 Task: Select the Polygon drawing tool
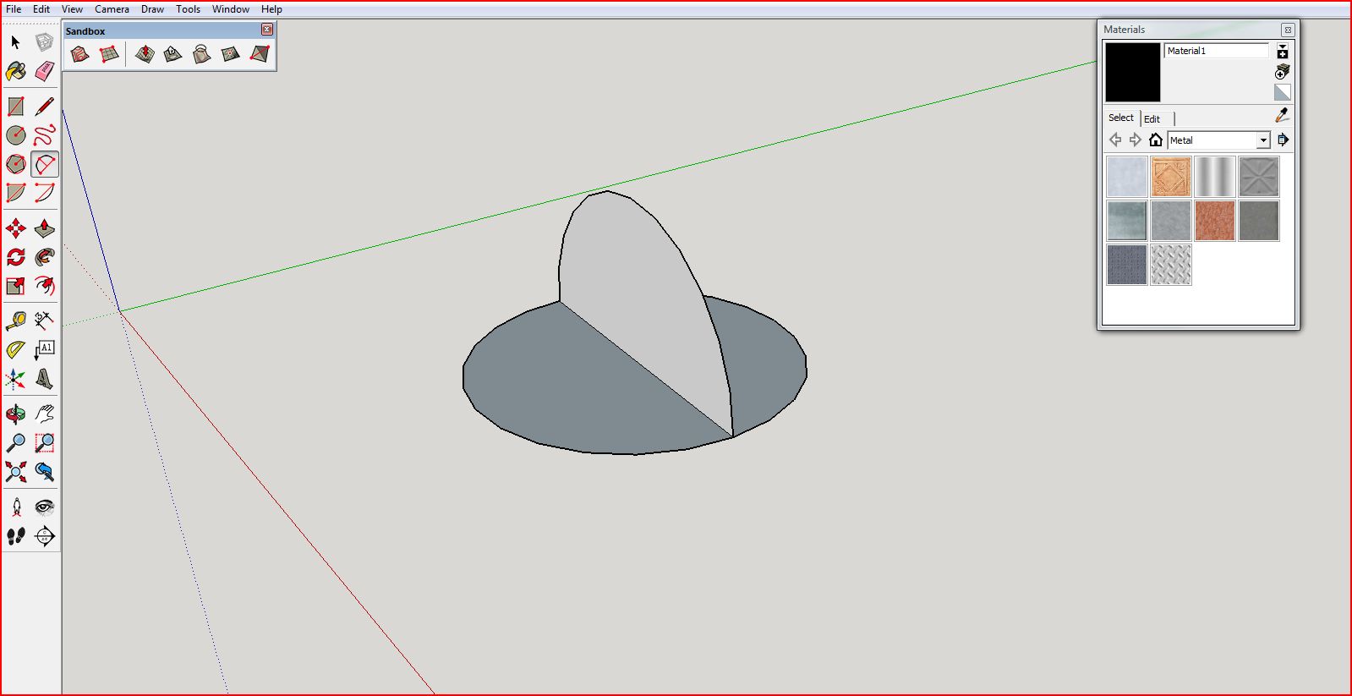(15, 164)
